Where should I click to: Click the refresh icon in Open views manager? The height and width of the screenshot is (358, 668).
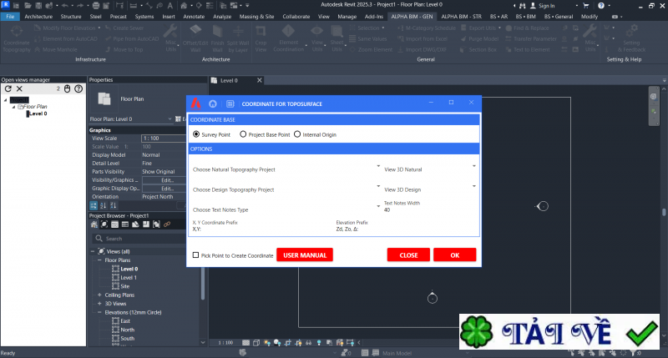point(8,88)
